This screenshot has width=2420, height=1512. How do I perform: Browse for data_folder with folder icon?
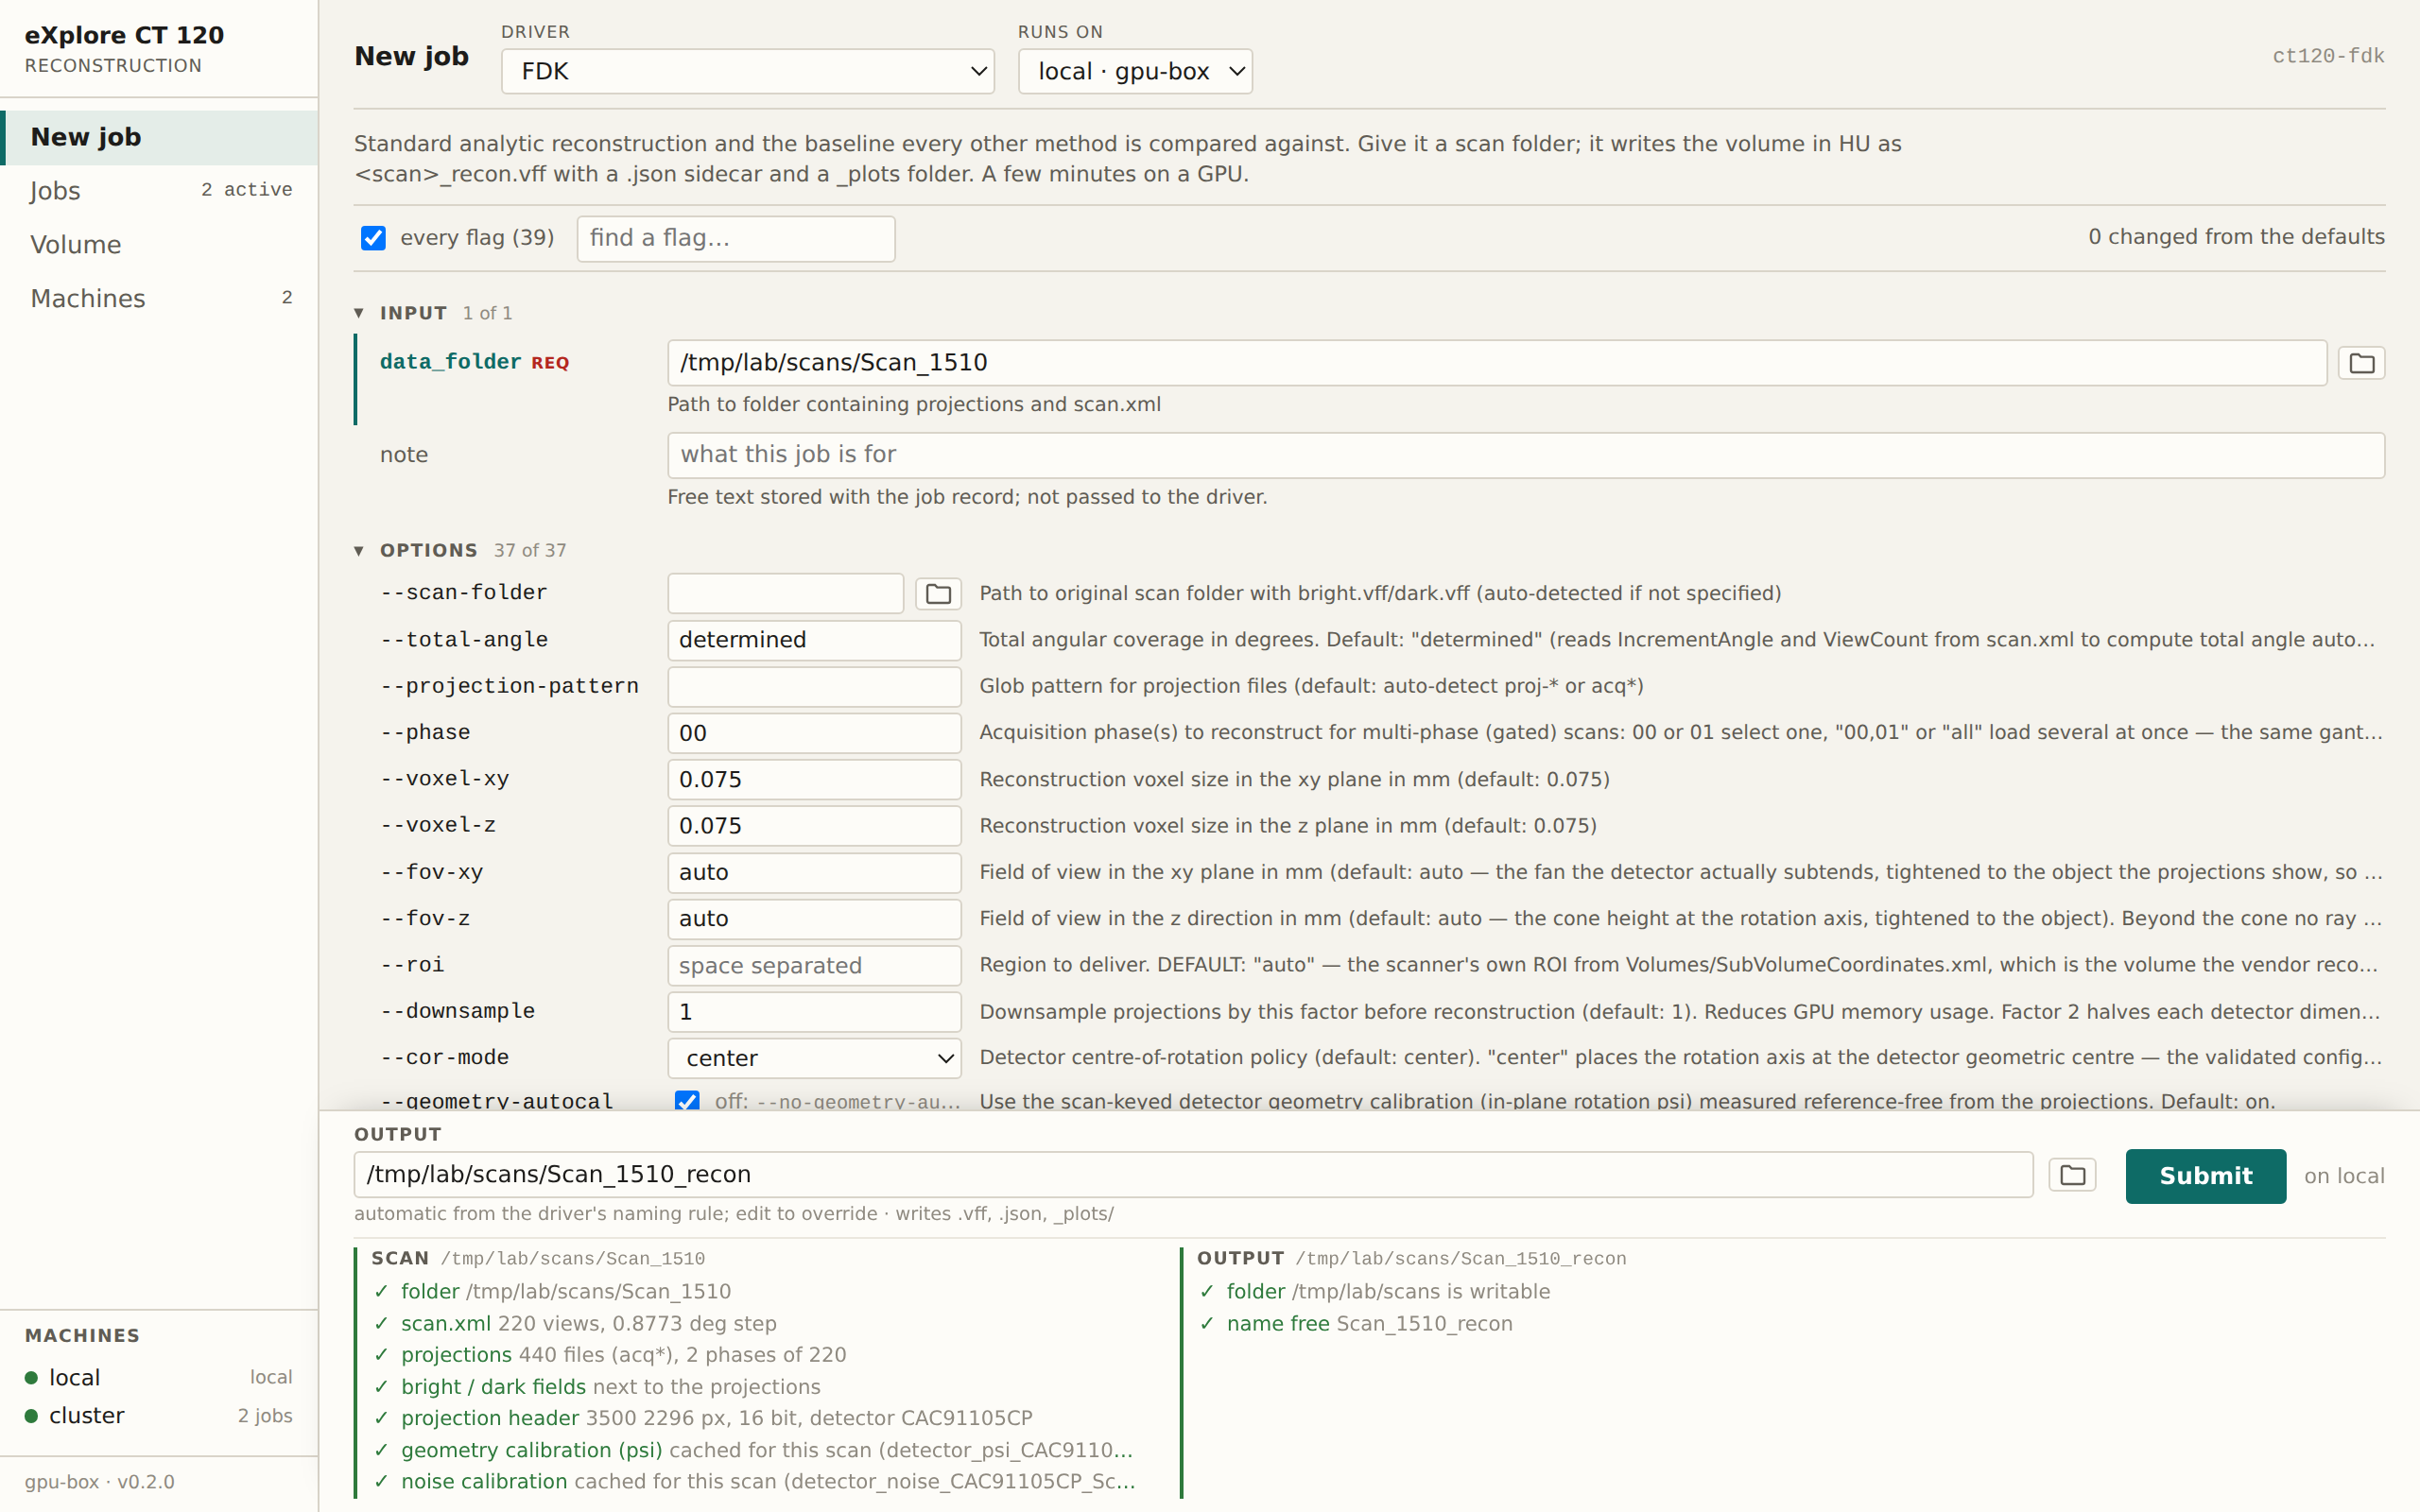2361,363
